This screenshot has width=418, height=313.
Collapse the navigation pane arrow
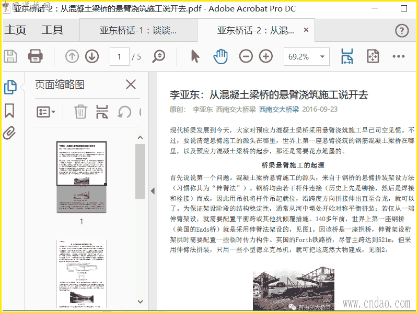point(153,191)
